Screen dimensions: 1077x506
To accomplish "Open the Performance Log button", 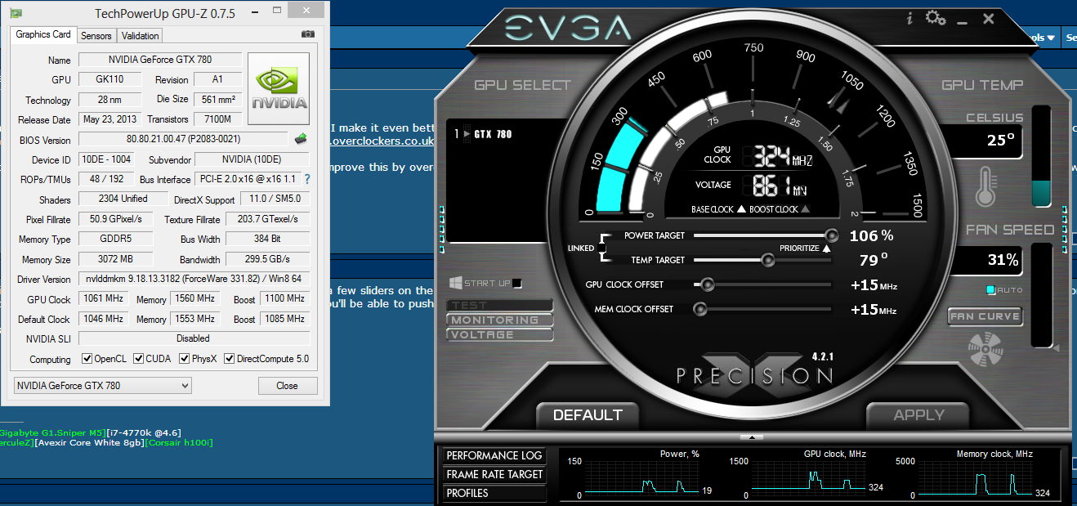I will [x=494, y=455].
